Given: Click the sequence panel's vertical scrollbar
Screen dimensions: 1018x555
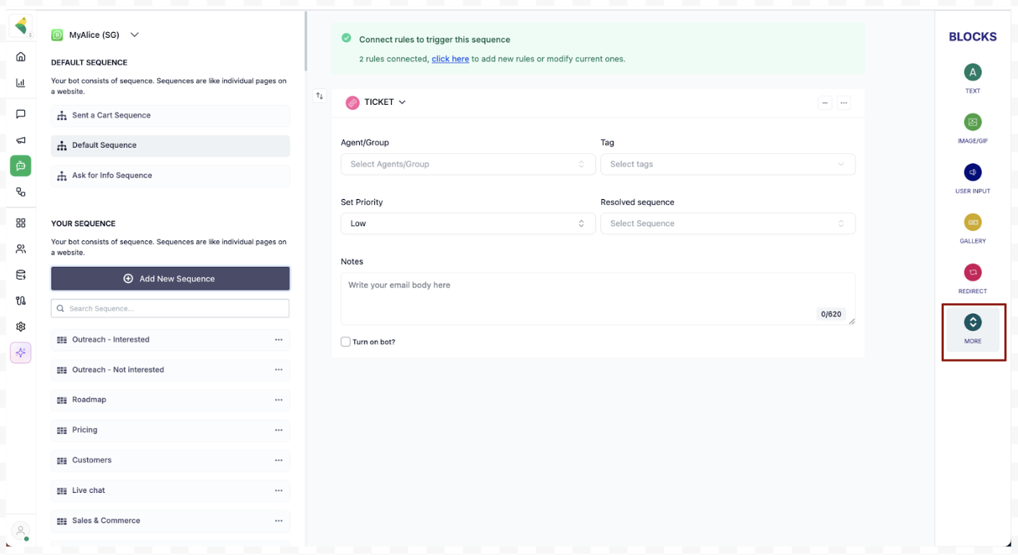Looking at the screenshot, I should pyautogui.click(x=306, y=41).
